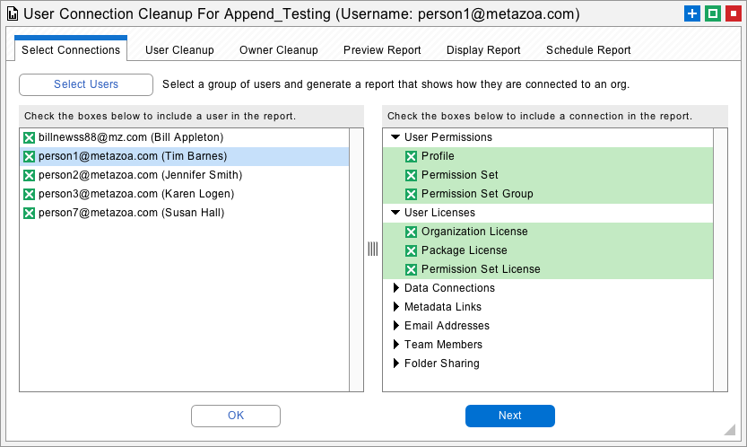The height and width of the screenshot is (447, 747).
Task: Toggle the Profile connection checkbox
Action: click(411, 156)
